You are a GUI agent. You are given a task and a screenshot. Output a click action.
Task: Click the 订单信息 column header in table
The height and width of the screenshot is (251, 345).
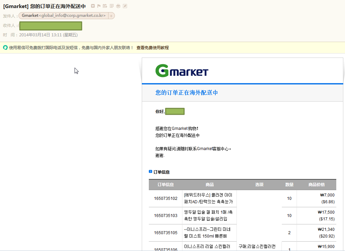[x=166, y=185]
